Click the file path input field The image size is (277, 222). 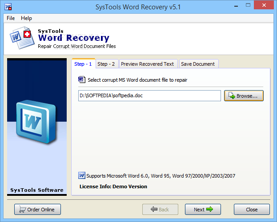coord(149,95)
